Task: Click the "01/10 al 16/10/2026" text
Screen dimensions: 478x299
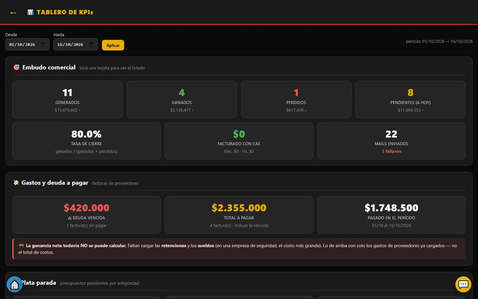Action: (x=392, y=225)
